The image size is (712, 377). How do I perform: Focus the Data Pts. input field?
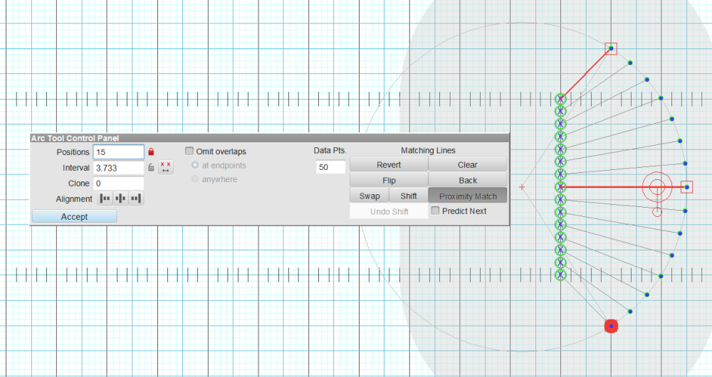click(330, 167)
